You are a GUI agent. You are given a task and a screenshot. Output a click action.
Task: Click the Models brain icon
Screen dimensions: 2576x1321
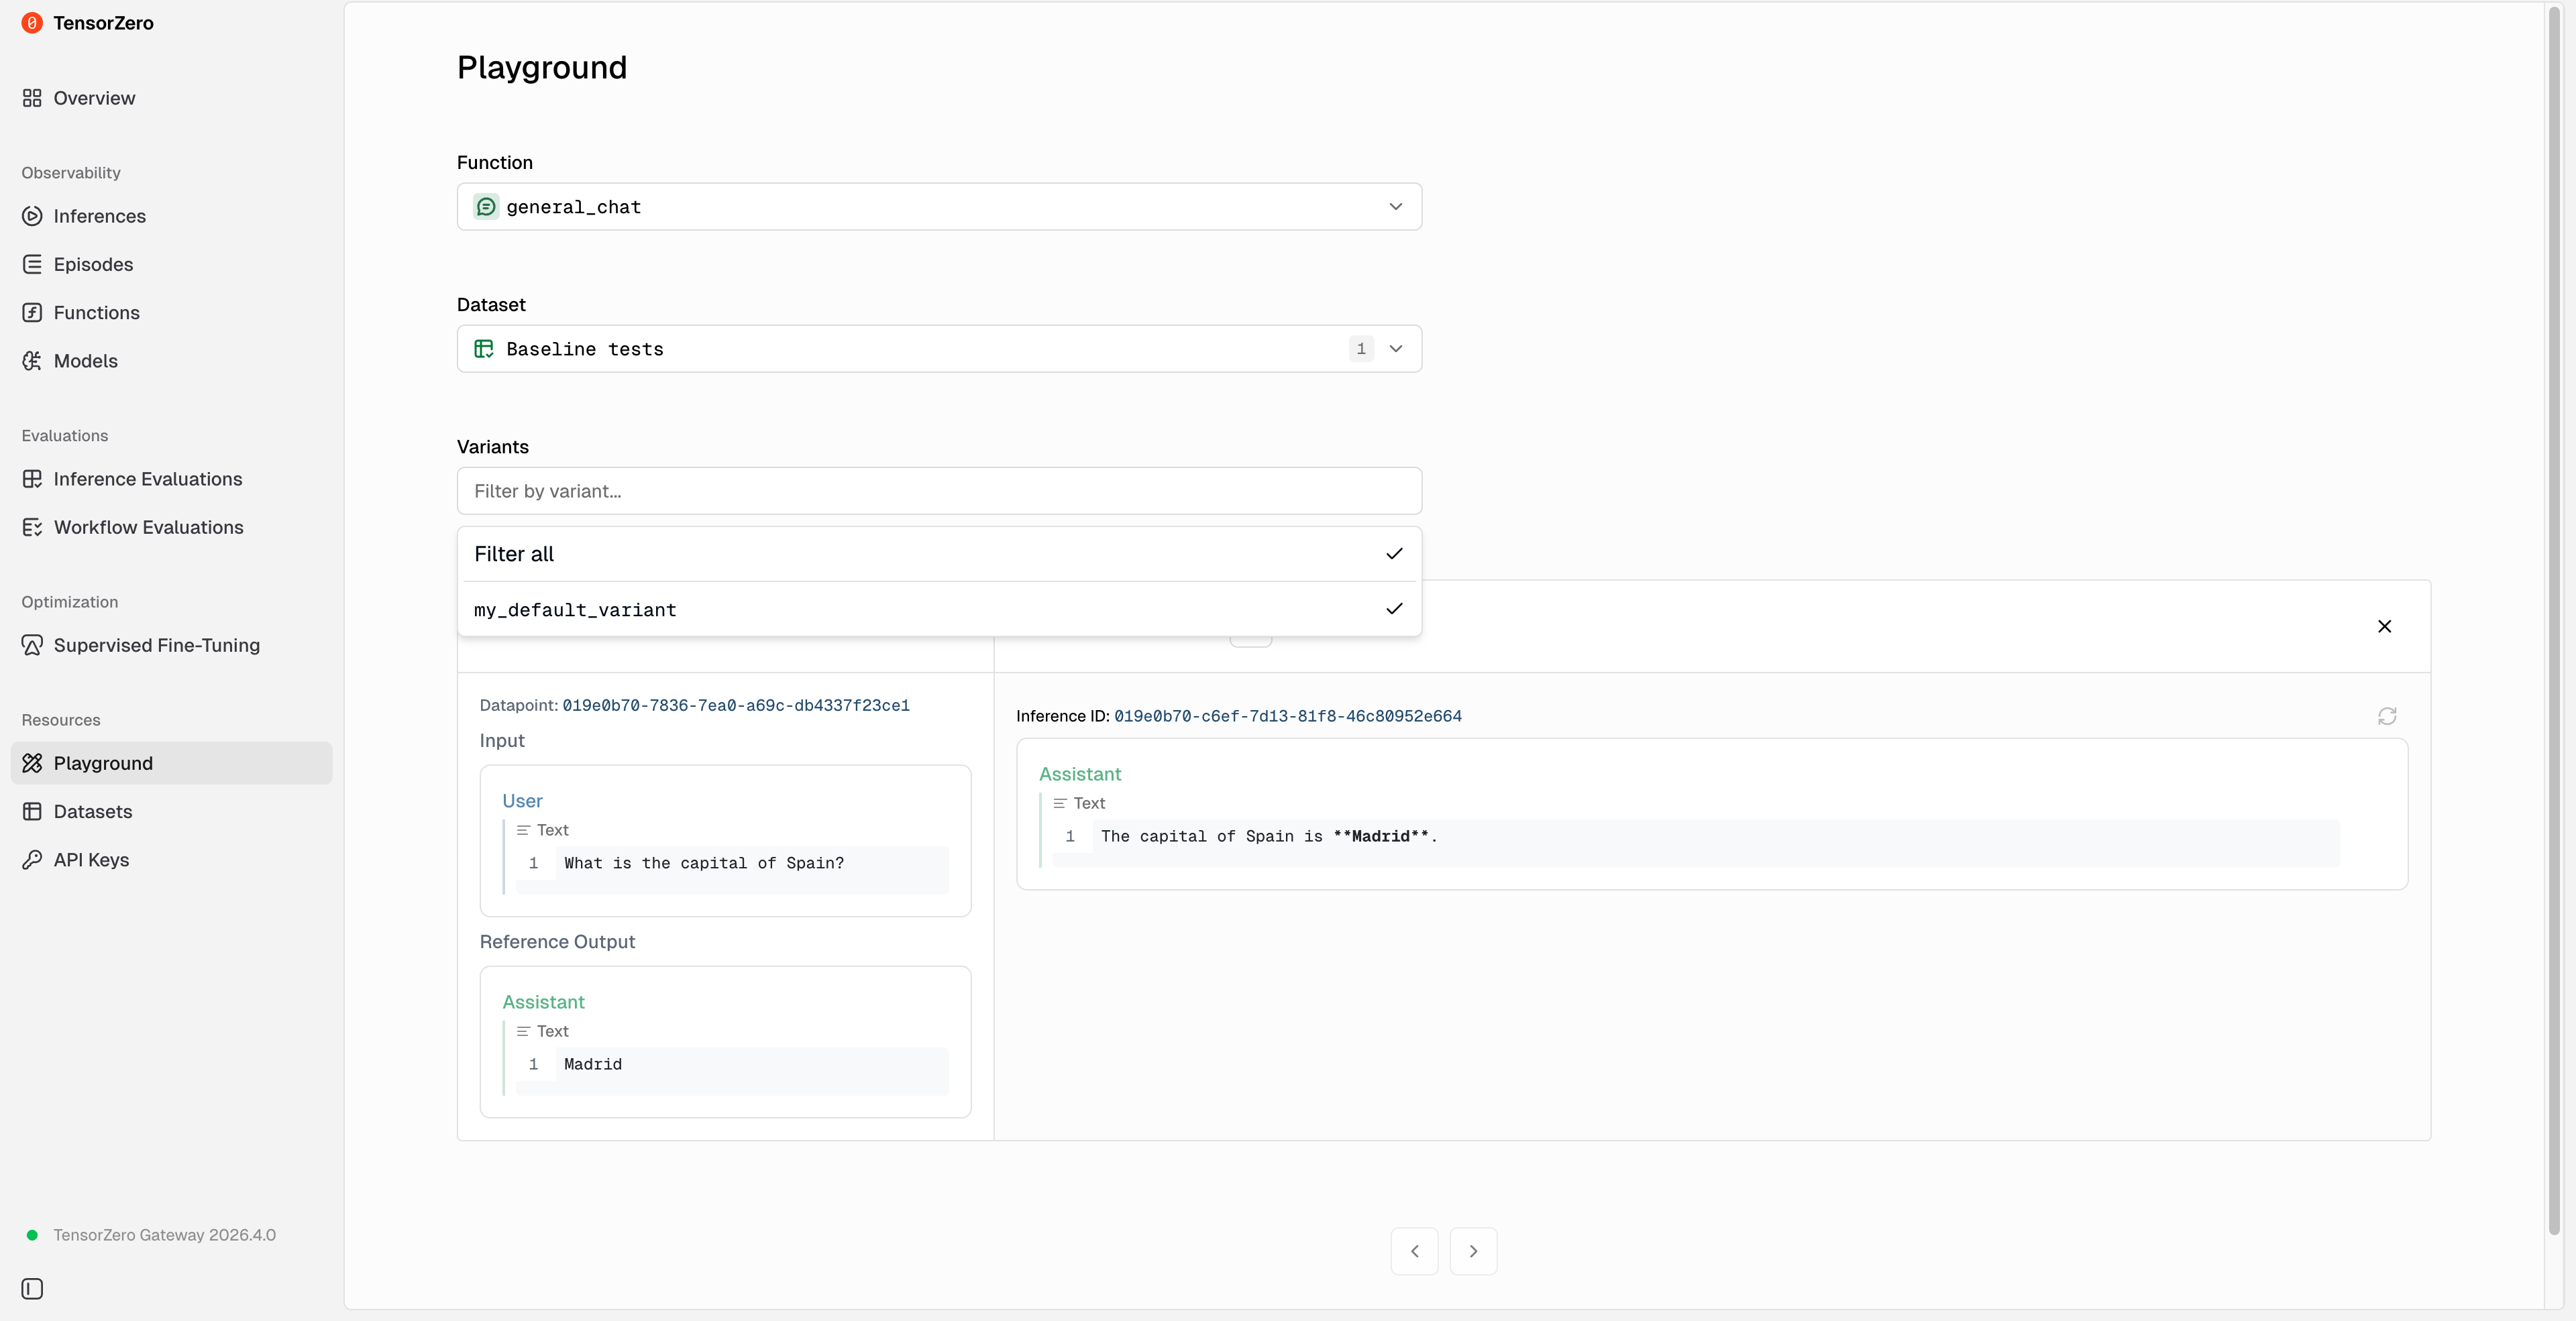tap(32, 361)
